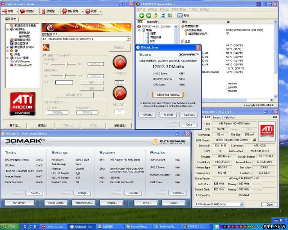This screenshot has height=230, width=288.
Task: Click Image Quality button in 3DMark06
Action: tap(56, 203)
